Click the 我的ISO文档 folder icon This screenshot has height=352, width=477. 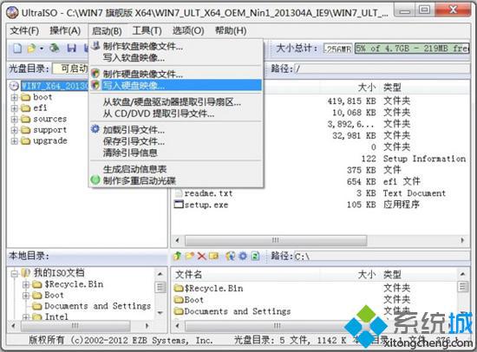coord(25,273)
